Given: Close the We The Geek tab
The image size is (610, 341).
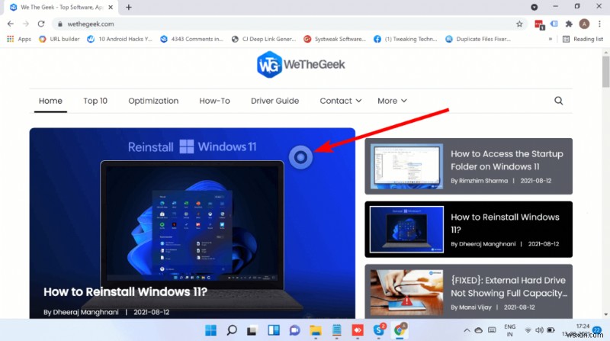Looking at the screenshot, I should (111, 7).
